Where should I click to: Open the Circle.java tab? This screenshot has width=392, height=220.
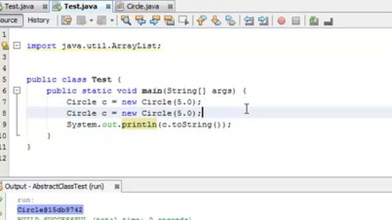(x=143, y=7)
